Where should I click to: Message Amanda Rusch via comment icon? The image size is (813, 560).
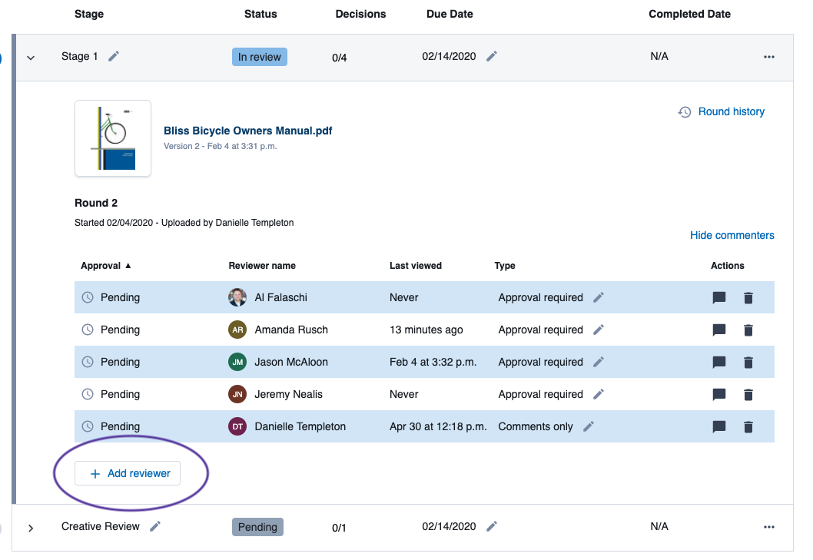coord(719,330)
